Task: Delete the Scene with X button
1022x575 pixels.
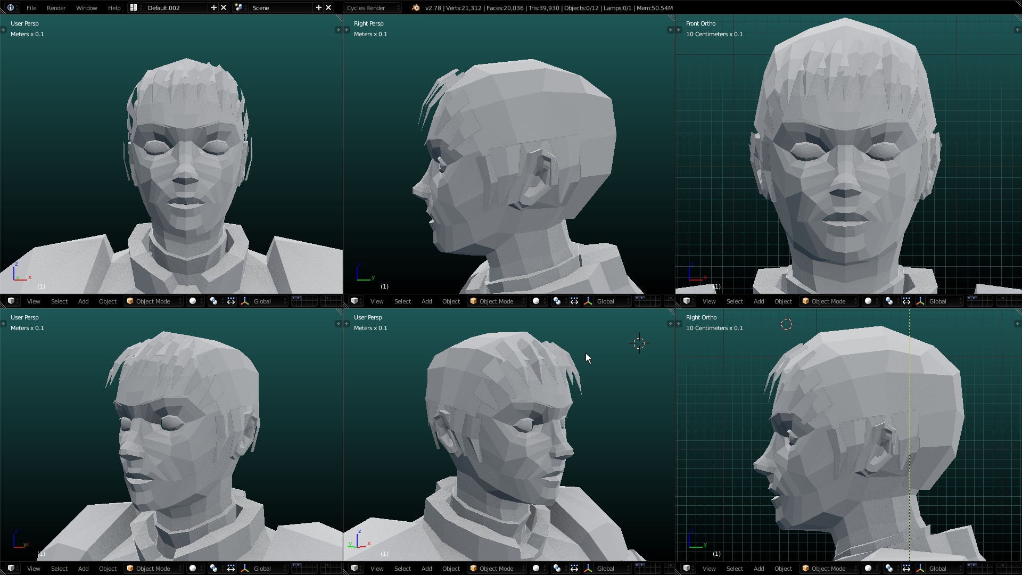Action: coord(328,8)
